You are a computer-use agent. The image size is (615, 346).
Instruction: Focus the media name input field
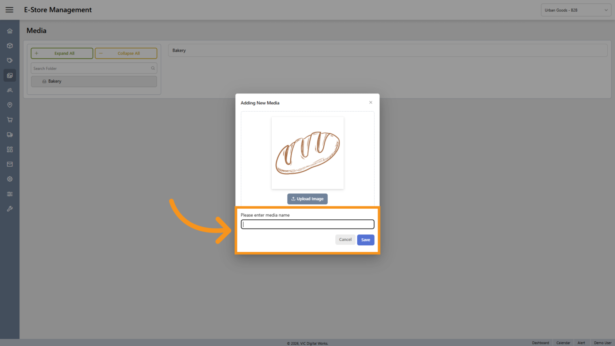click(x=307, y=224)
